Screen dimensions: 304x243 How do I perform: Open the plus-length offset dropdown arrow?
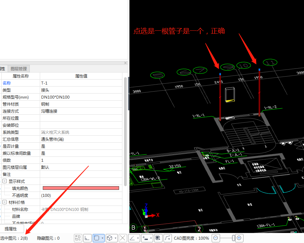point(151,238)
